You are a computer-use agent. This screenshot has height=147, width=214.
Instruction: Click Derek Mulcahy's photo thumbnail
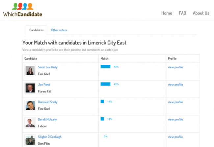coord(30,123)
